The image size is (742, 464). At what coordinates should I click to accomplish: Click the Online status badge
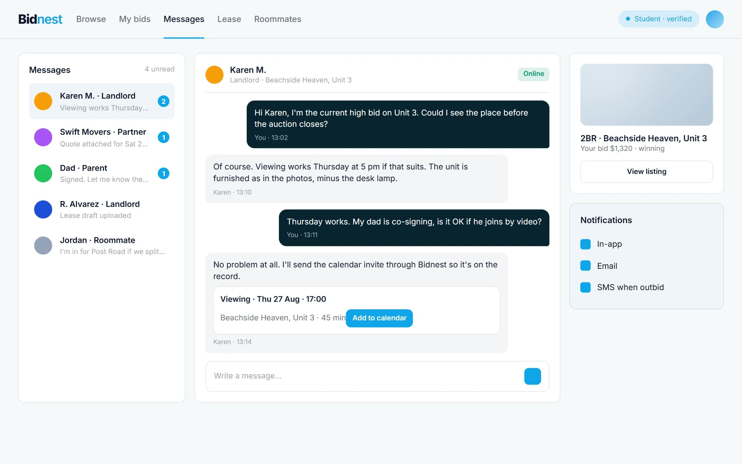533,74
